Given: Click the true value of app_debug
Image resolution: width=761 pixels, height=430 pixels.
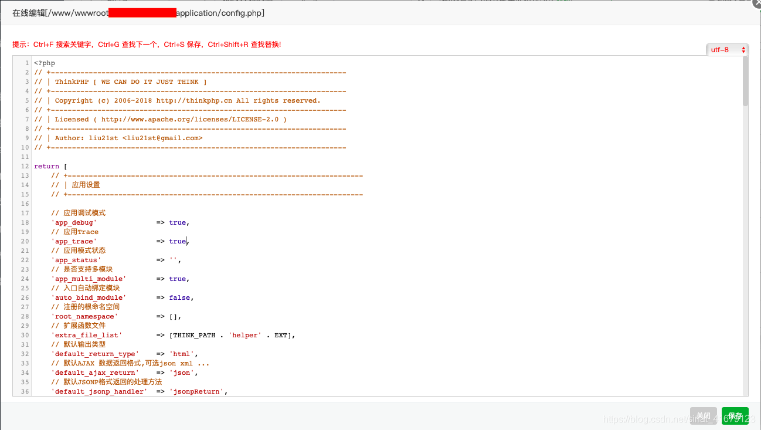Looking at the screenshot, I should 177,222.
